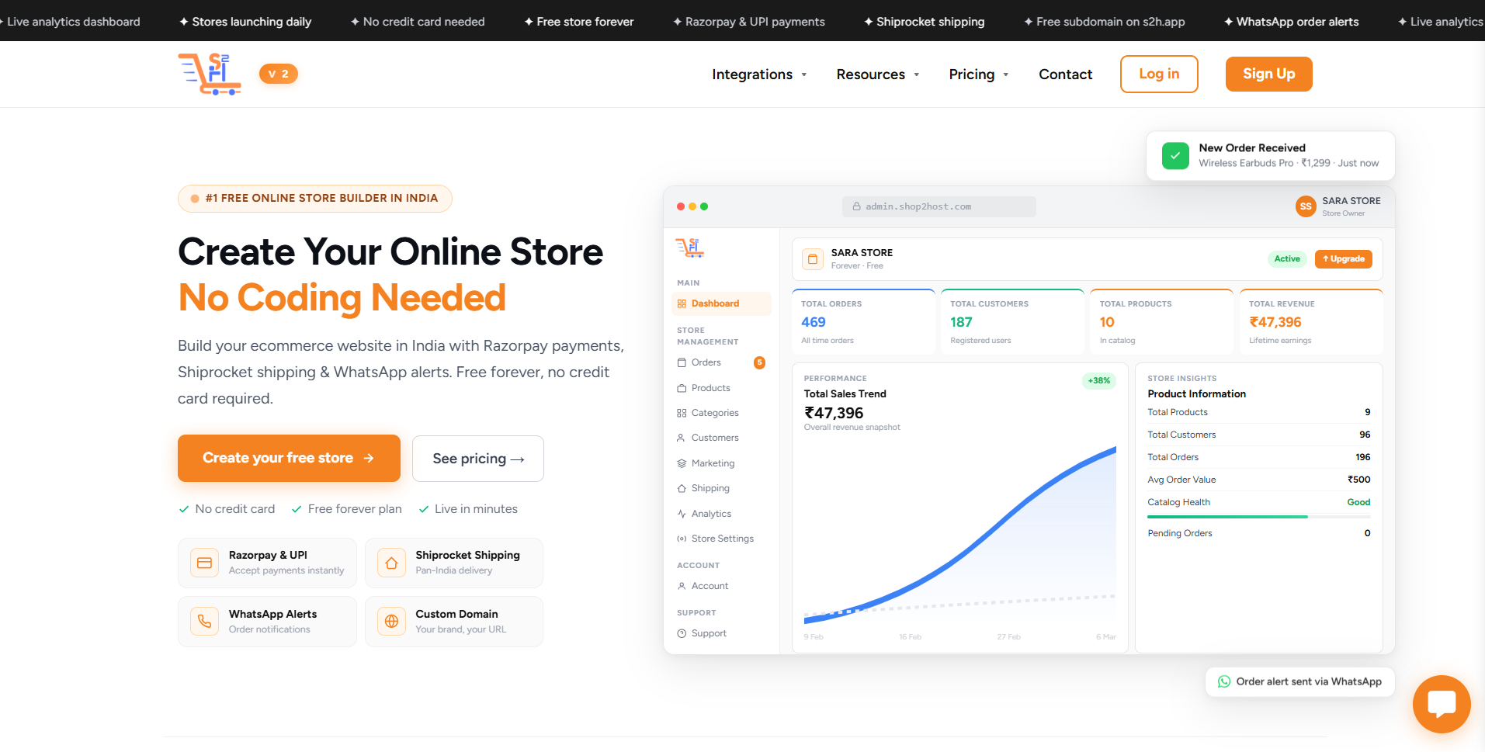Click the Active status badge
Image resolution: width=1485 pixels, height=752 pixels.
coord(1287,259)
